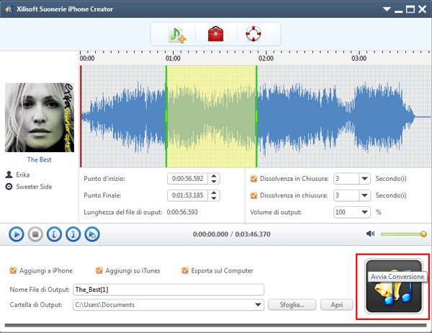Image resolution: width=432 pixels, height=333 pixels.
Task: Open Volume di output dropdown
Action: click(364, 212)
